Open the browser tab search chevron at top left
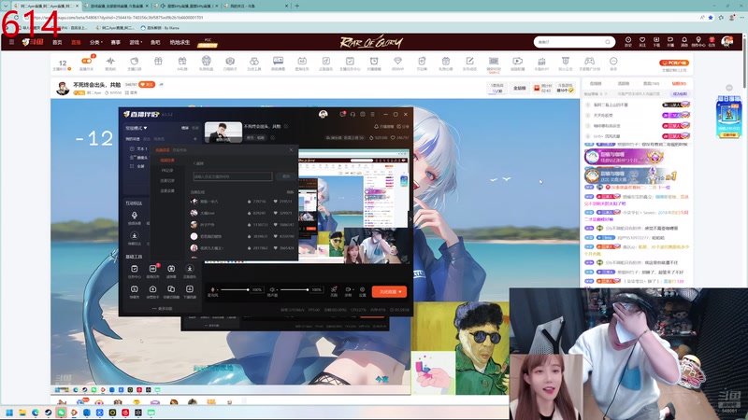Viewport: 748px width, 420px height. (6, 6)
